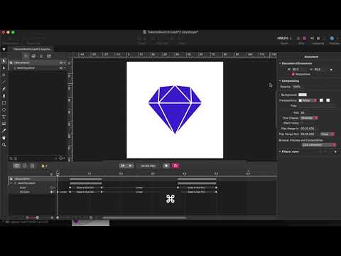Click the Background color swatch

(x=303, y=95)
